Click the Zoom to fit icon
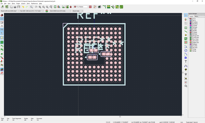The image size is (205, 123). (x=47, y=7)
